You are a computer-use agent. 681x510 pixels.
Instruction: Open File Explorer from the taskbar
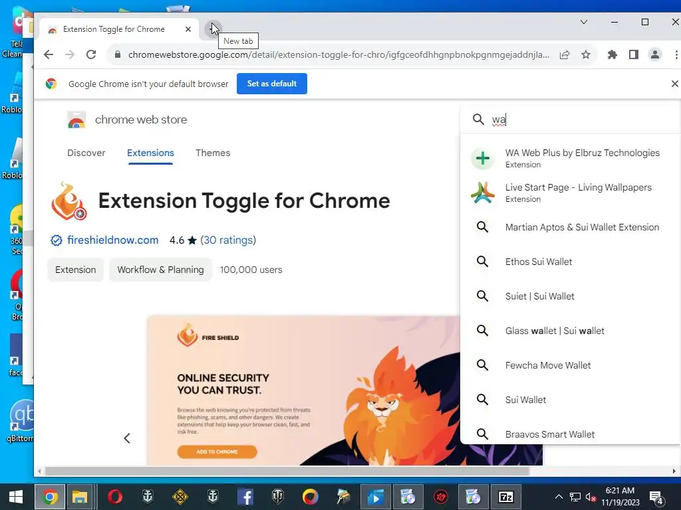point(80,497)
